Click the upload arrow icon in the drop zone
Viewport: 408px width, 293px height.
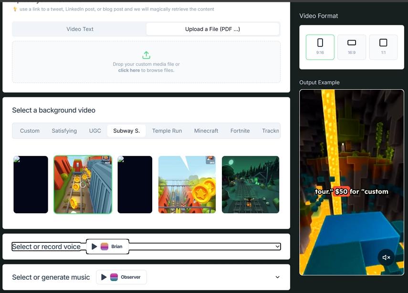click(x=146, y=54)
